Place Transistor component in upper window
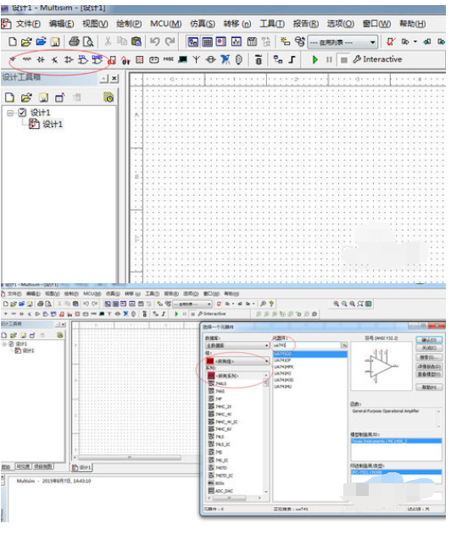This screenshot has width=462, height=535. click(54, 60)
